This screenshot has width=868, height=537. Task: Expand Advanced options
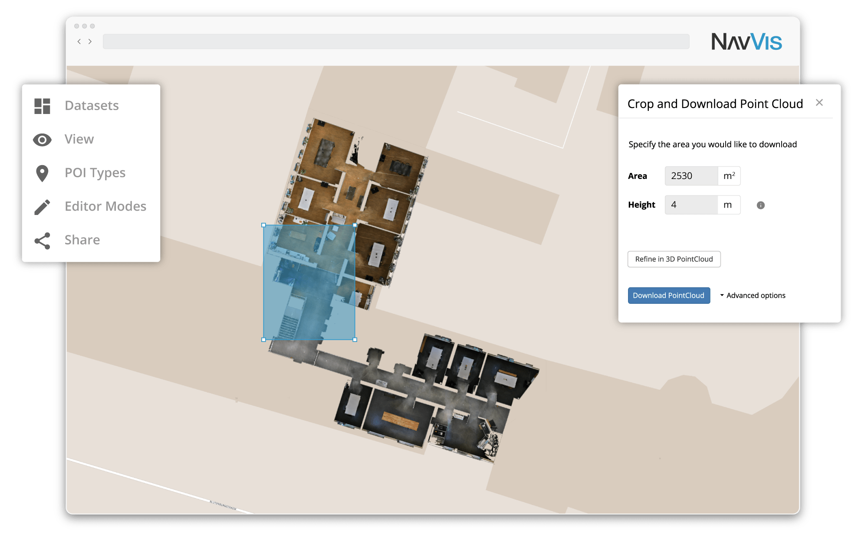coord(753,296)
